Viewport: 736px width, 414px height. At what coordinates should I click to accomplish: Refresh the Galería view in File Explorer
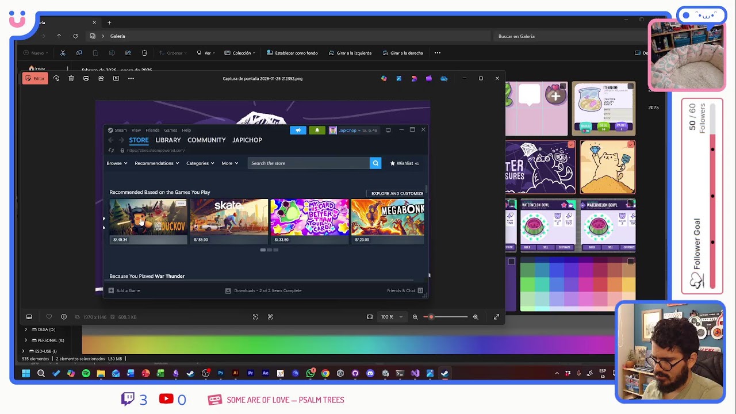75,36
